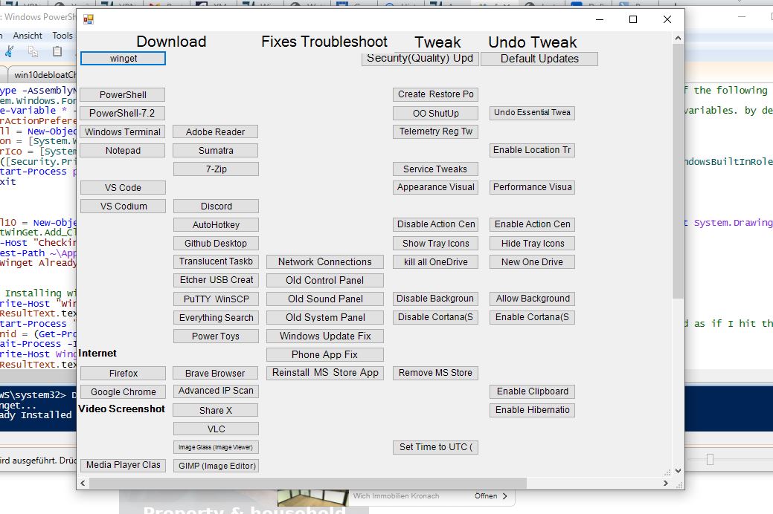Open Network Connections
This screenshot has width=773, height=514.
[325, 262]
